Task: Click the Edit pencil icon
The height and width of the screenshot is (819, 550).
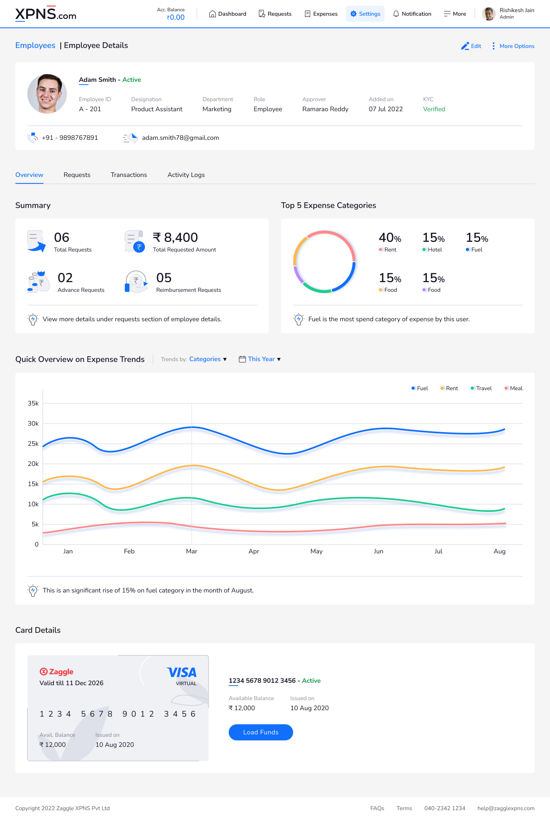Action: [465, 46]
